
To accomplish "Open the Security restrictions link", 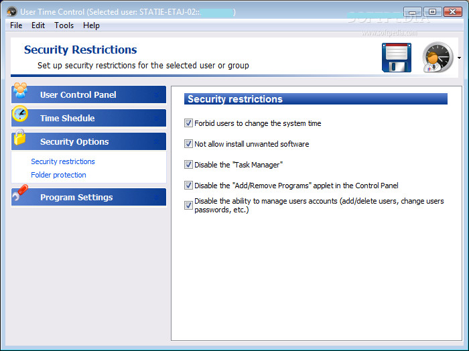I will click(63, 161).
